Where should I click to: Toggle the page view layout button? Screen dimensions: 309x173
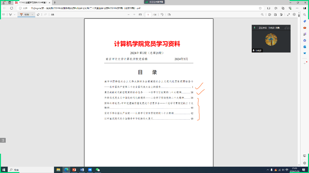(x=169, y=15)
